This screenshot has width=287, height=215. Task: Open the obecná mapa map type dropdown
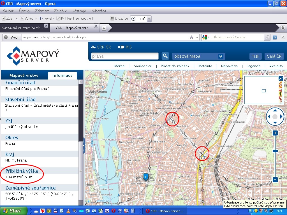pyautogui.click(x=221, y=56)
